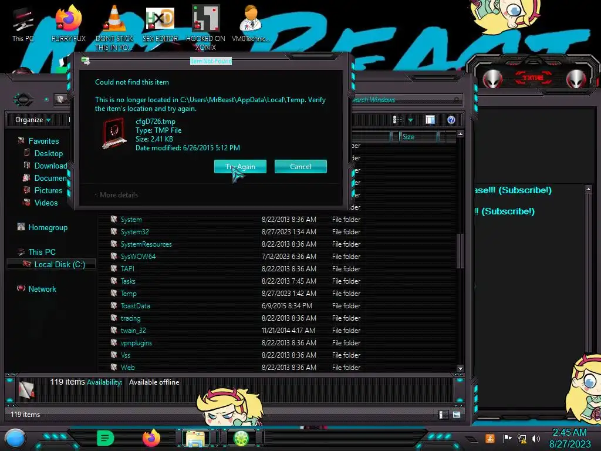601x451 pixels.
Task: Toggle the preview pane icon
Action: click(x=430, y=120)
